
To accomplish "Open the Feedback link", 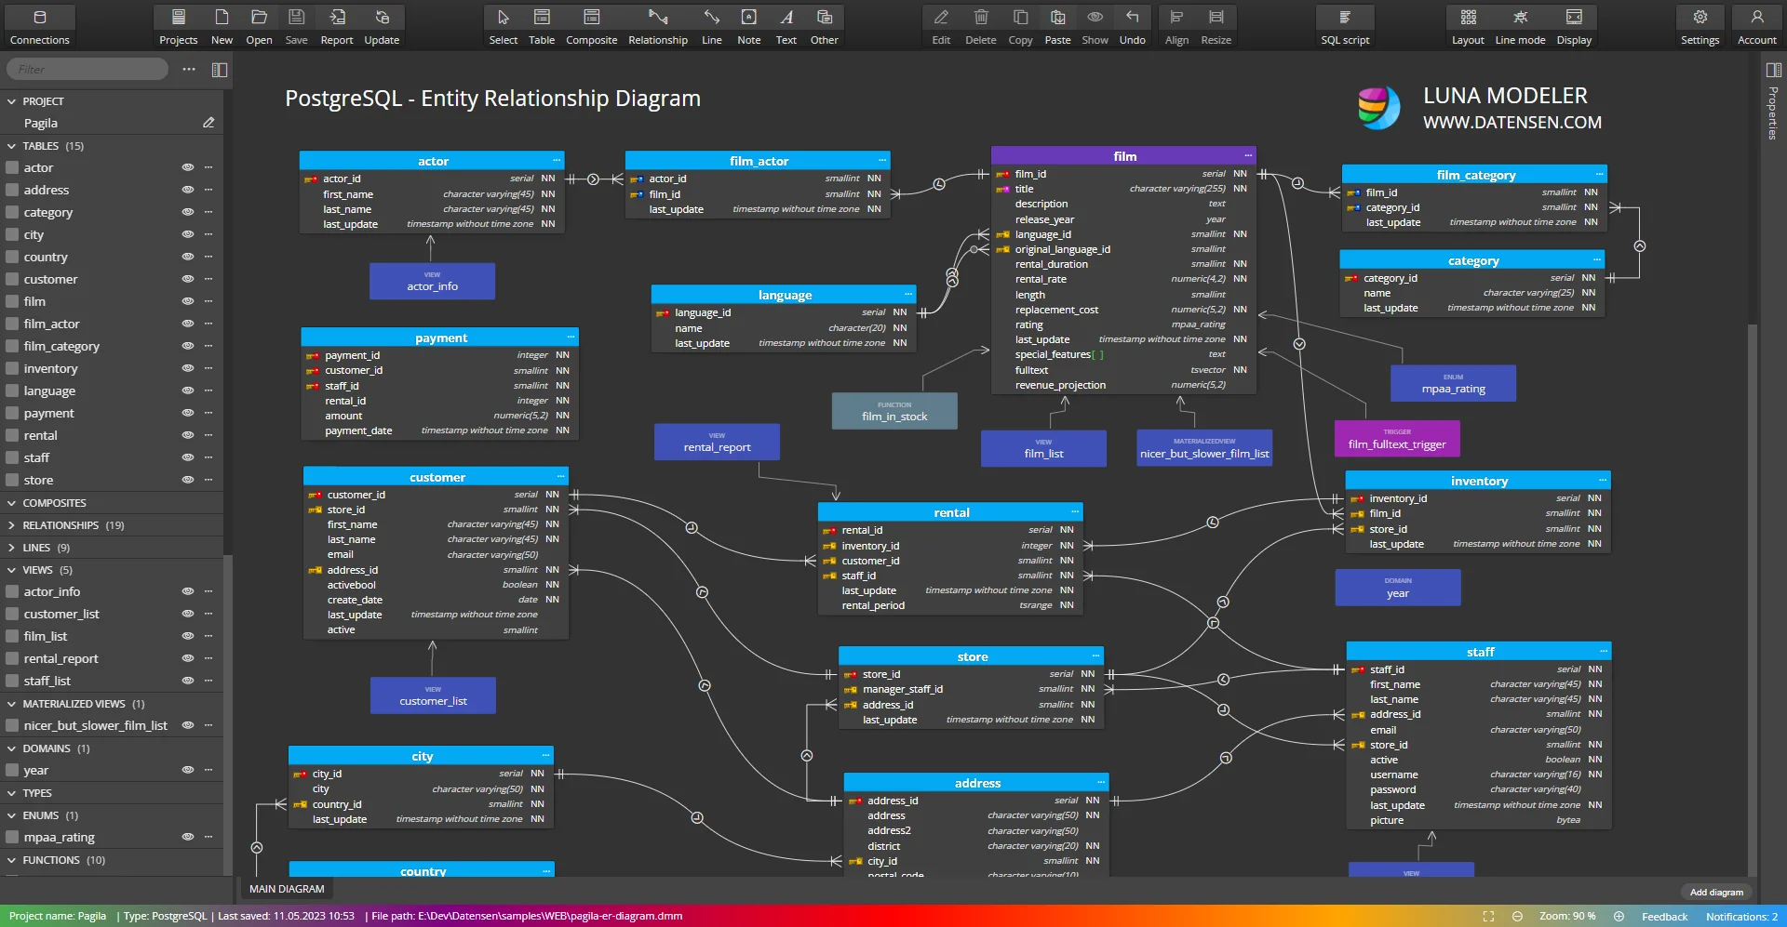I will coord(1663,916).
